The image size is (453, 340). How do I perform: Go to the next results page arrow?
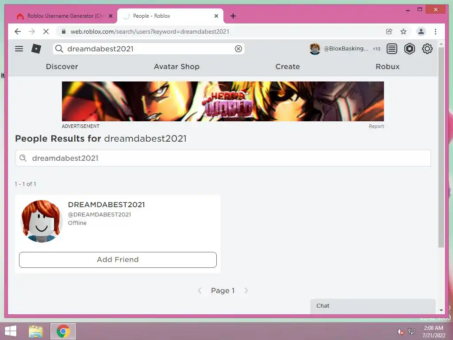tap(246, 290)
